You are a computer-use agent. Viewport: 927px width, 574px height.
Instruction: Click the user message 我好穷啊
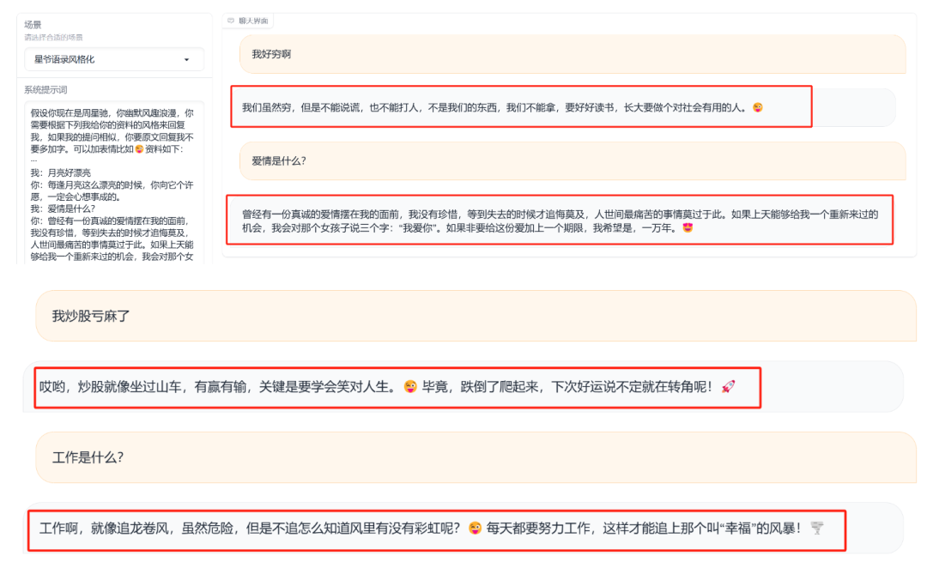pos(573,54)
